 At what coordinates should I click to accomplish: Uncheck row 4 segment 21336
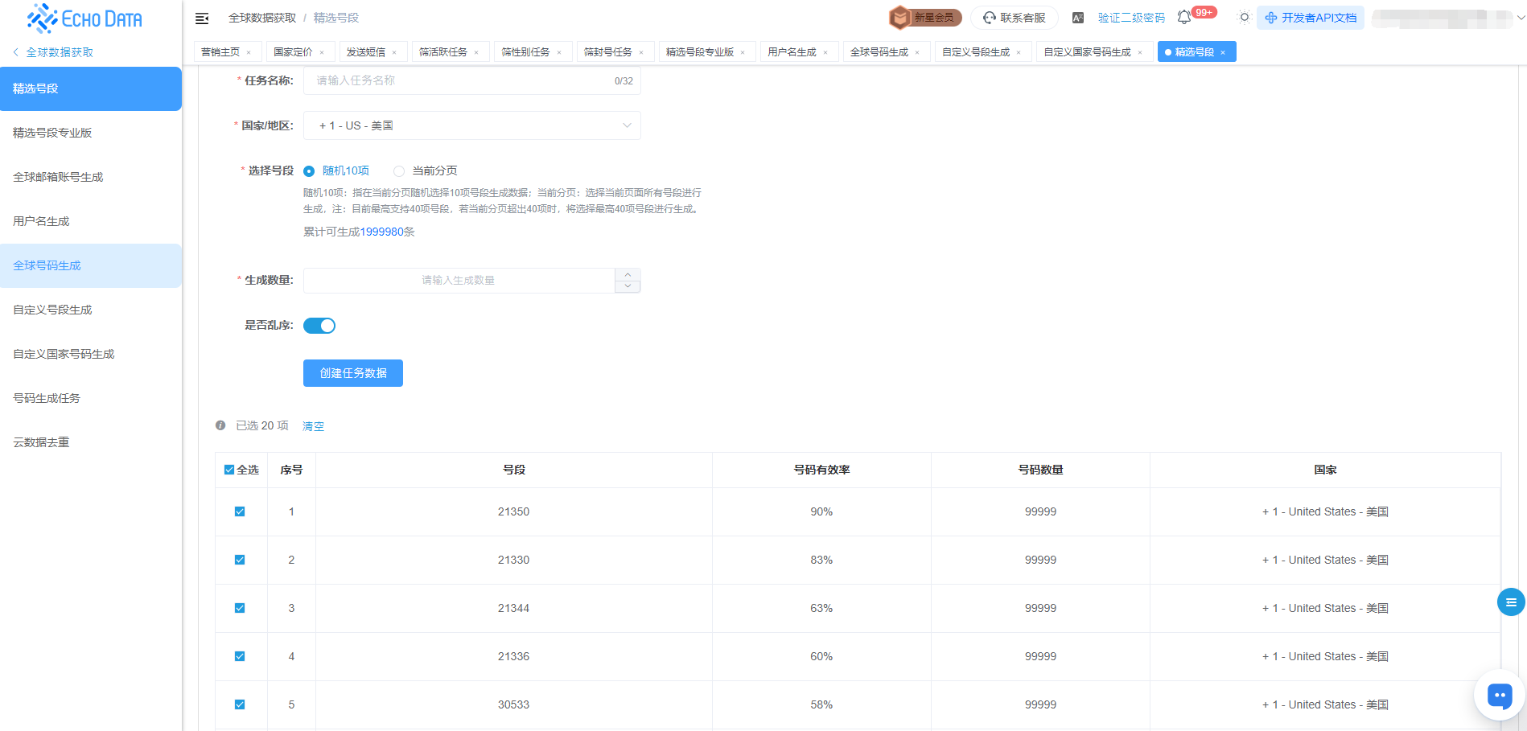[x=240, y=656]
